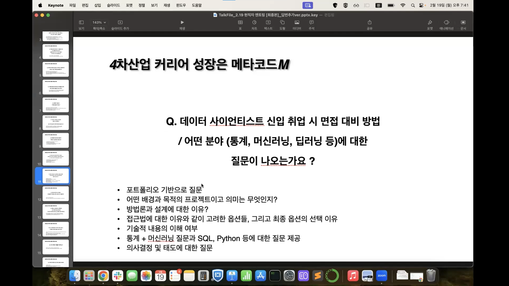
Task: Insert a text box via 텍스트
Action: (x=268, y=23)
